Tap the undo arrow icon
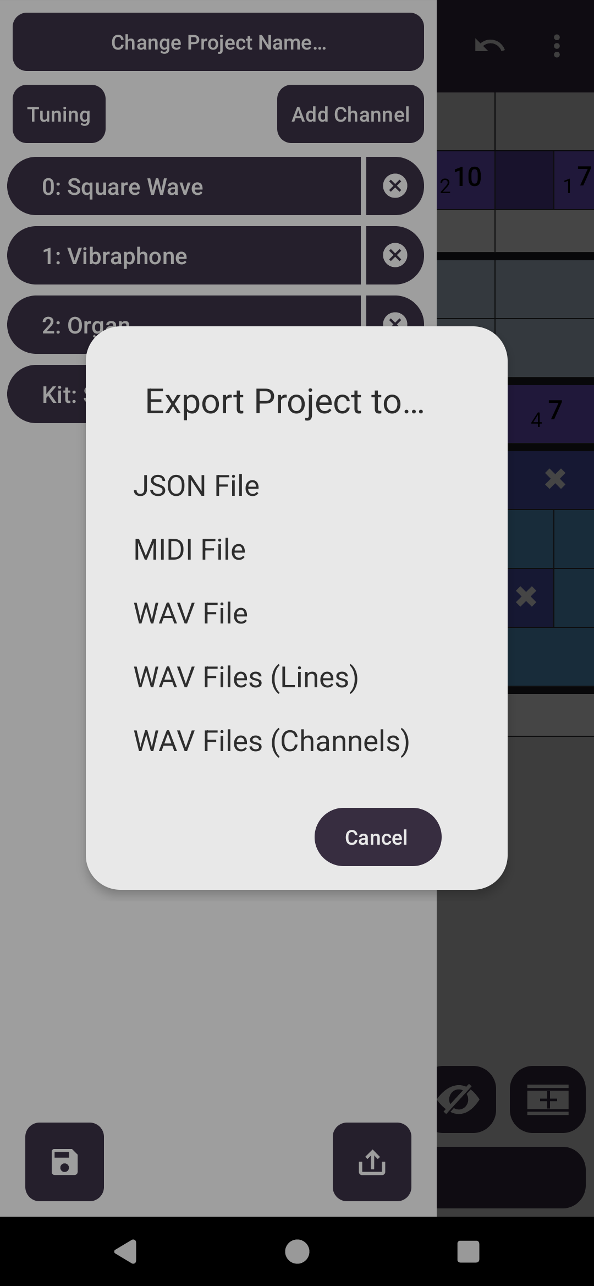 click(490, 46)
